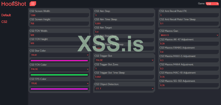Open the CS2 Box Color dropdown

59,55
